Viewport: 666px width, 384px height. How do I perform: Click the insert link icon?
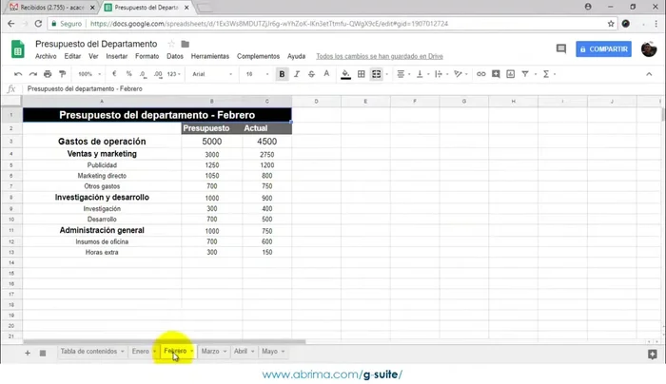tap(480, 73)
